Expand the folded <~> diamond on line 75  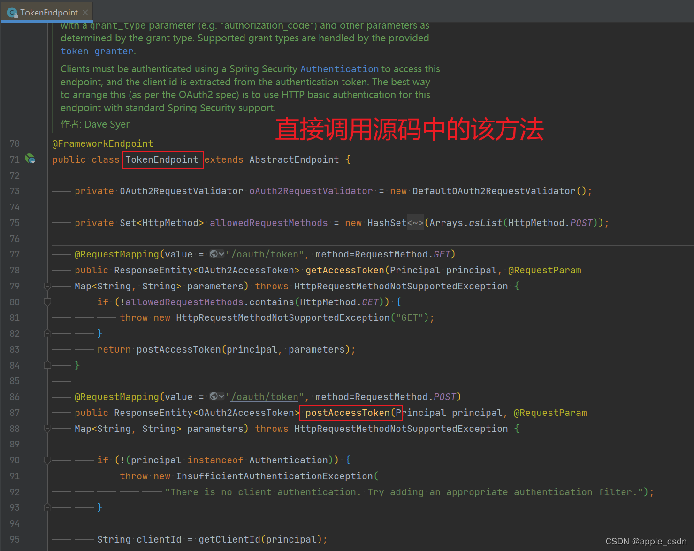[x=415, y=223]
